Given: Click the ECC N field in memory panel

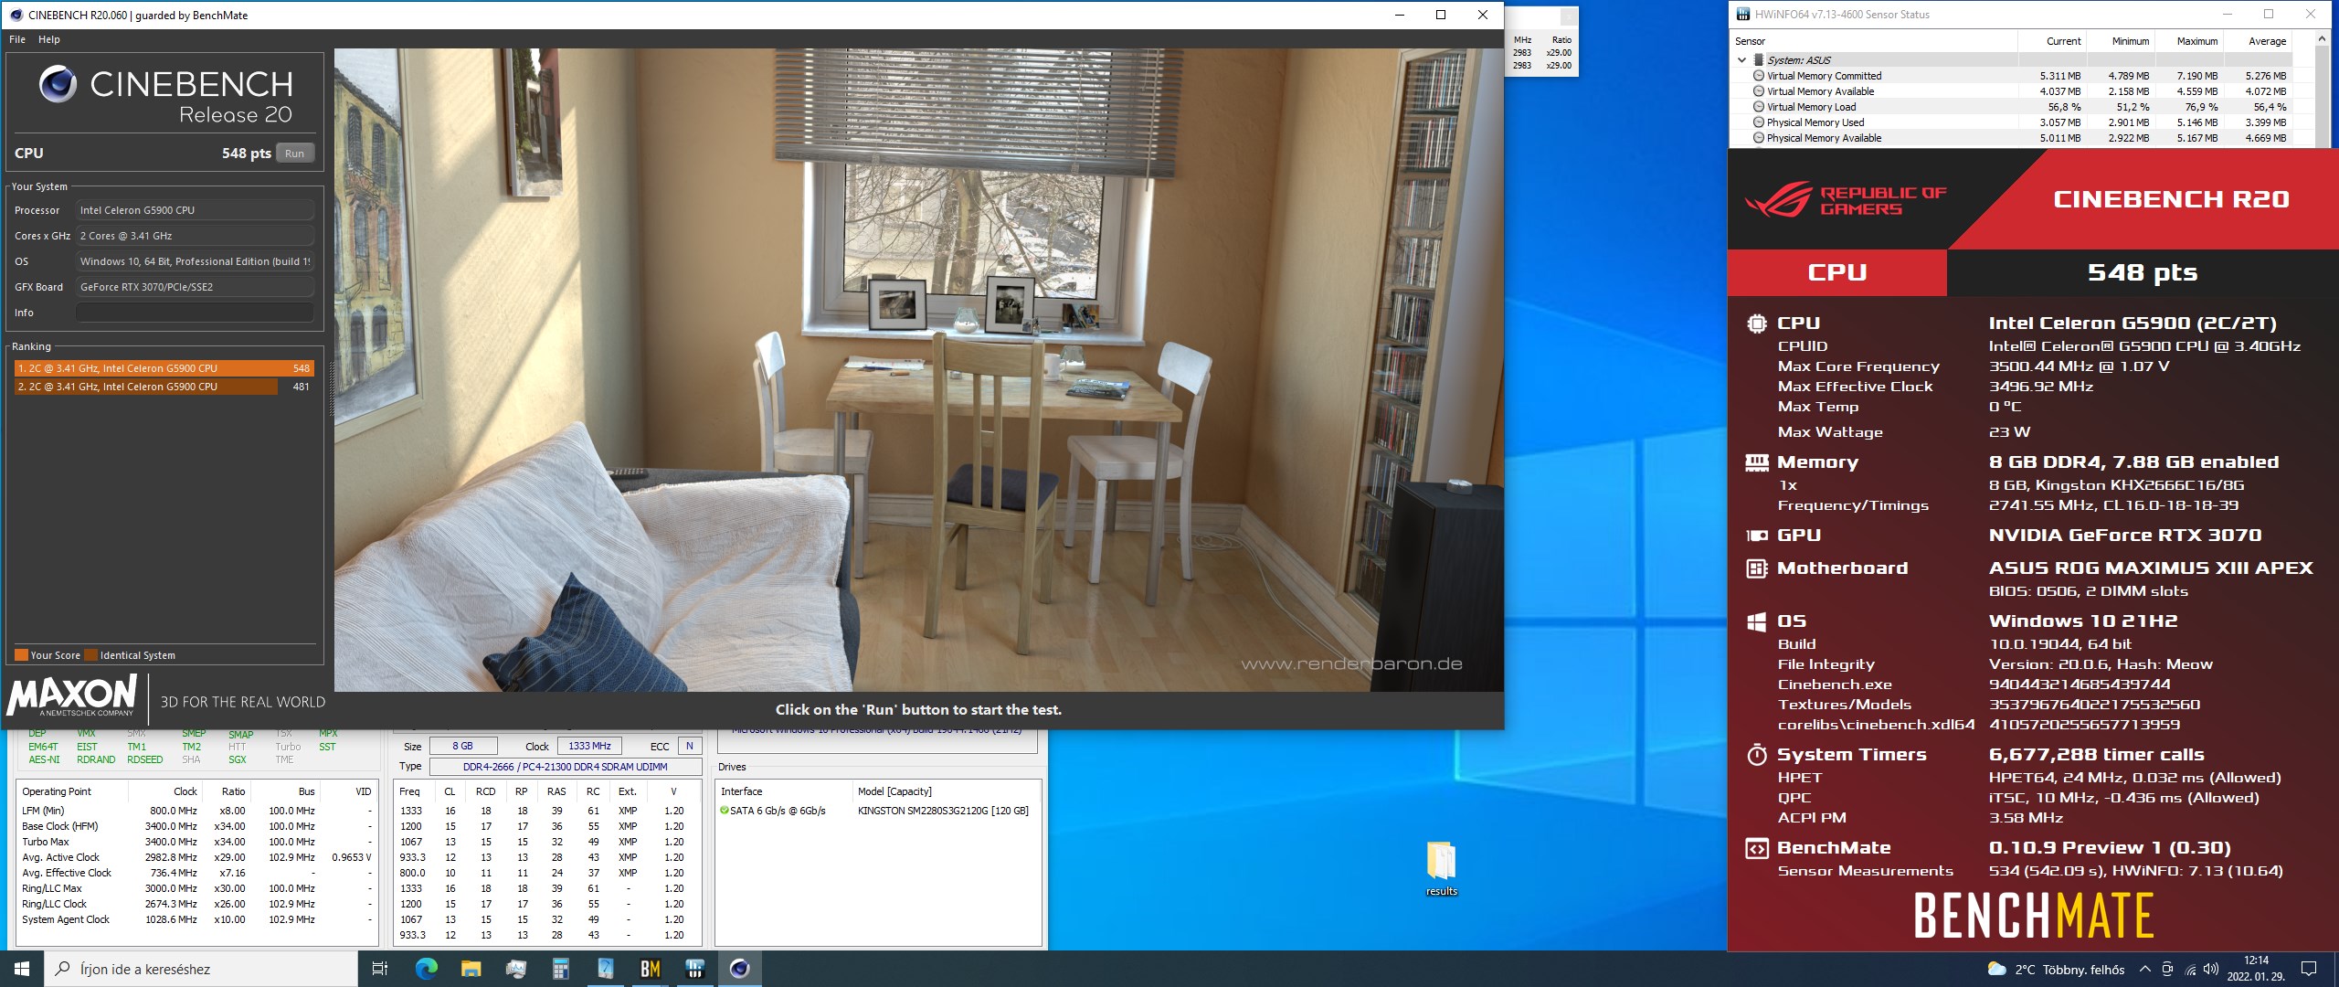Looking at the screenshot, I should (690, 746).
